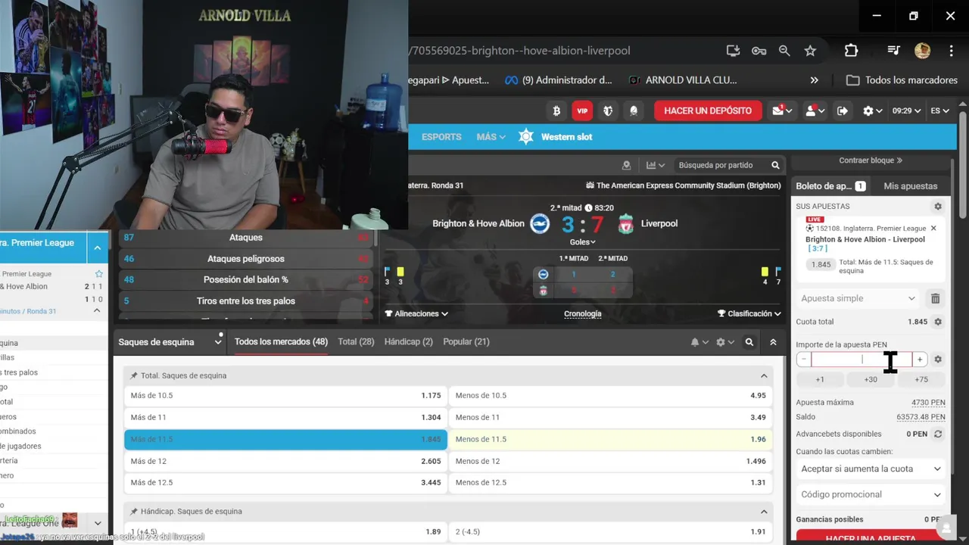Remove the Brighton - Liverpool bet with X

coord(933,228)
